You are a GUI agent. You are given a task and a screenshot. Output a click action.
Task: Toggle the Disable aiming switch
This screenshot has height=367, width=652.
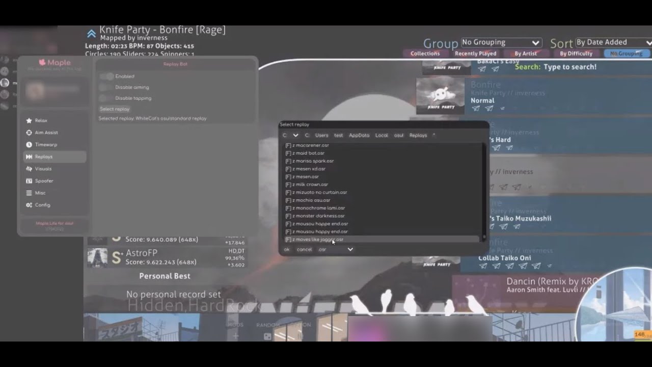(x=107, y=87)
